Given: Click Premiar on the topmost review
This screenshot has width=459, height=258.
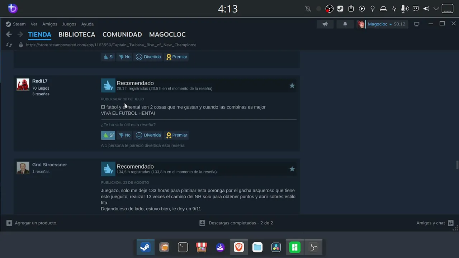Looking at the screenshot, I should (x=176, y=57).
